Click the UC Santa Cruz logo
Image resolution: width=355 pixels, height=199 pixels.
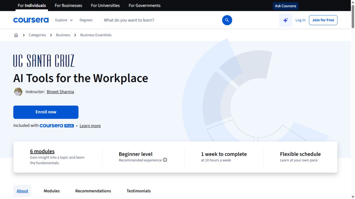pyautogui.click(x=44, y=61)
